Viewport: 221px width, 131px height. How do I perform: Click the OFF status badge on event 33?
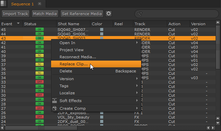(40, 82)
